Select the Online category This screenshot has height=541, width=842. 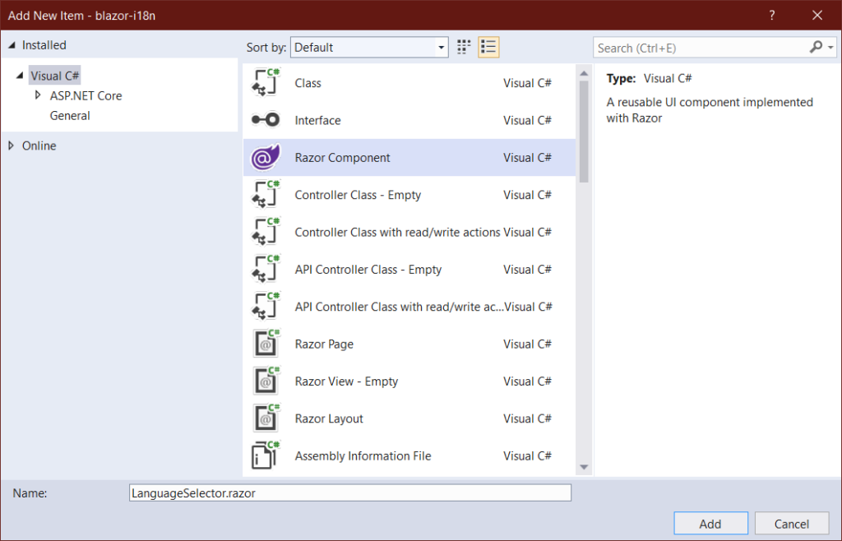pos(39,146)
